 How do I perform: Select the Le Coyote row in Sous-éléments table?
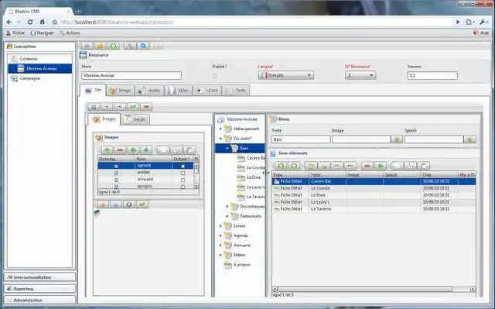(374, 188)
